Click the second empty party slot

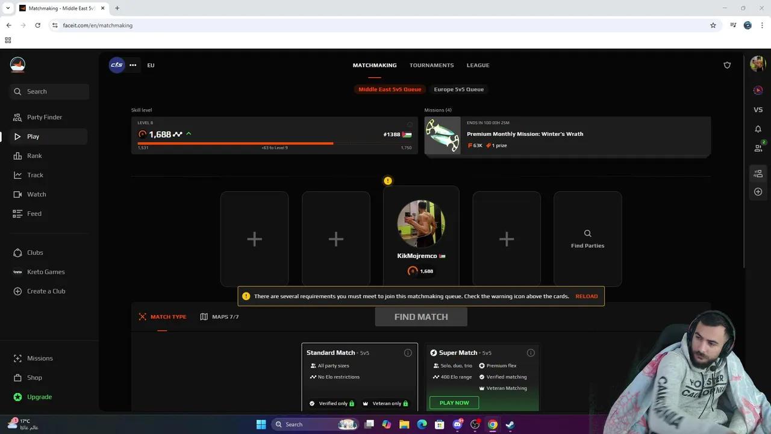coord(336,239)
